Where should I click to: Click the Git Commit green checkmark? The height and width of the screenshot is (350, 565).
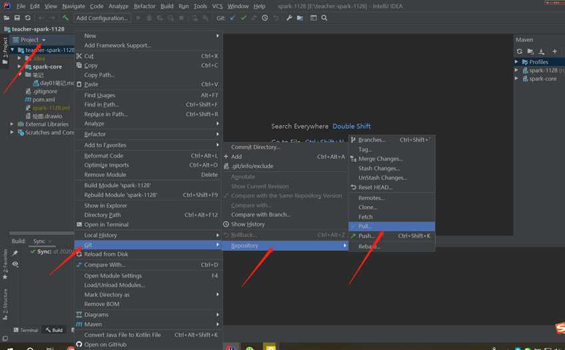[243, 18]
